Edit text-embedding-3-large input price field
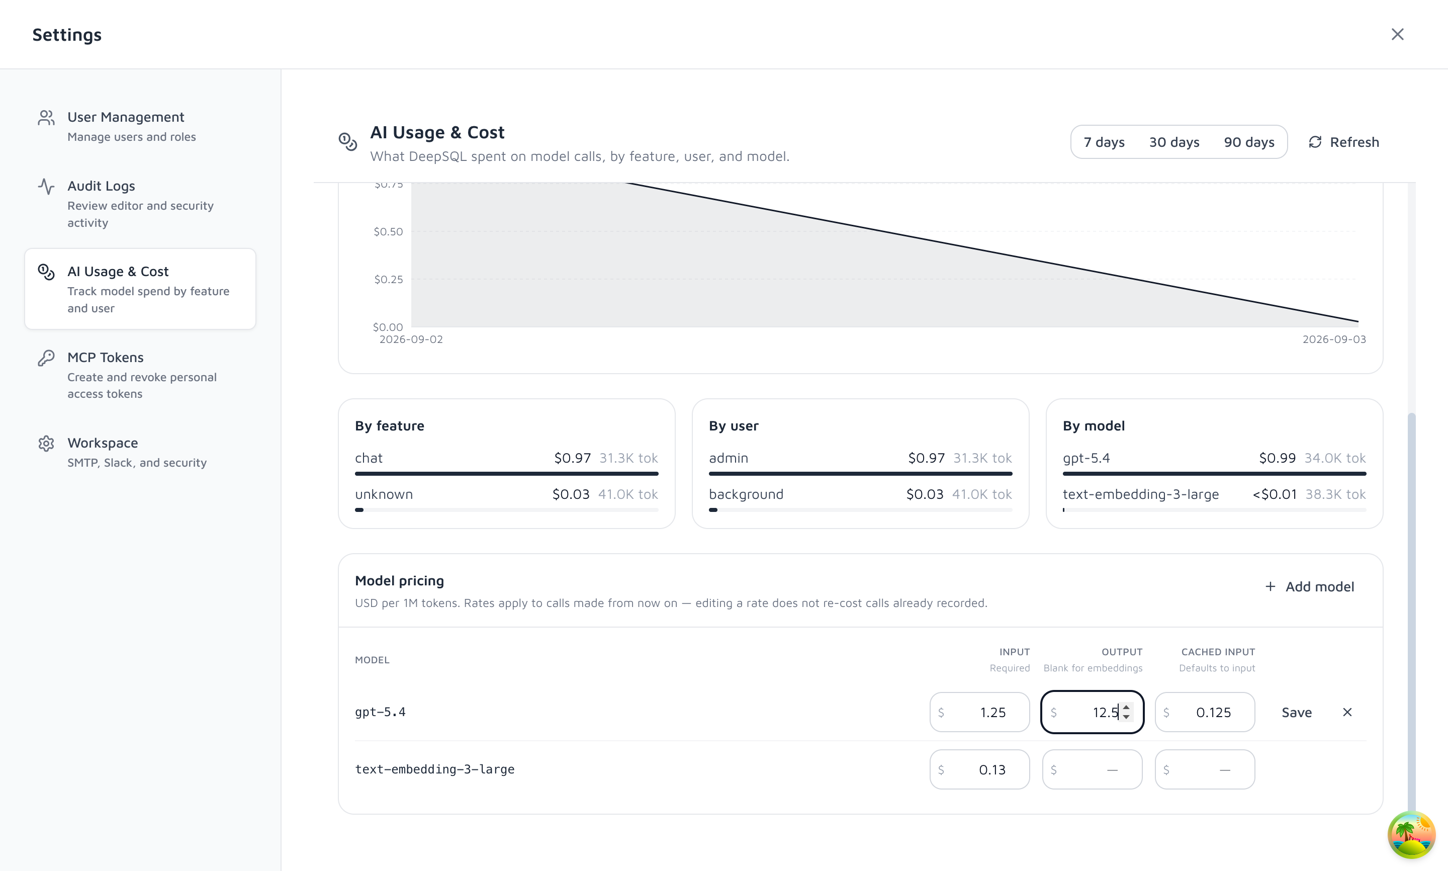Viewport: 1448px width, 871px height. pyautogui.click(x=979, y=769)
